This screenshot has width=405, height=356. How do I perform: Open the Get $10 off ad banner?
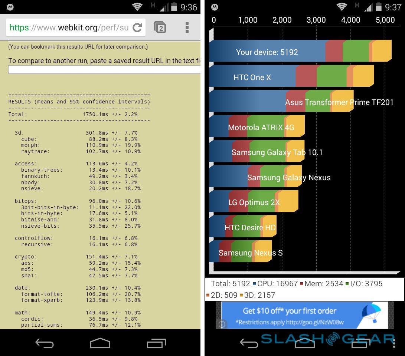pyautogui.click(x=304, y=315)
